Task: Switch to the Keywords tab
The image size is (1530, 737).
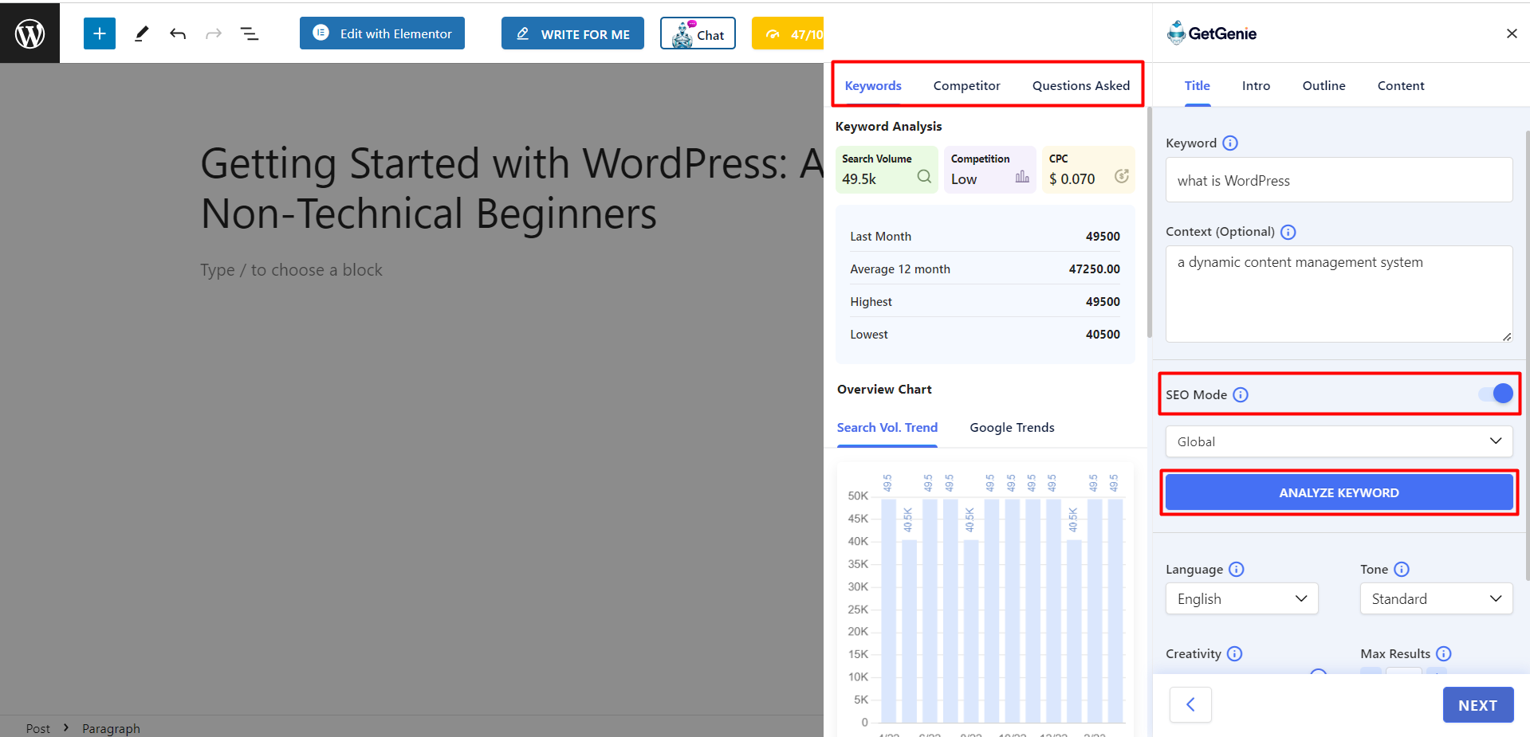Action: tap(873, 85)
